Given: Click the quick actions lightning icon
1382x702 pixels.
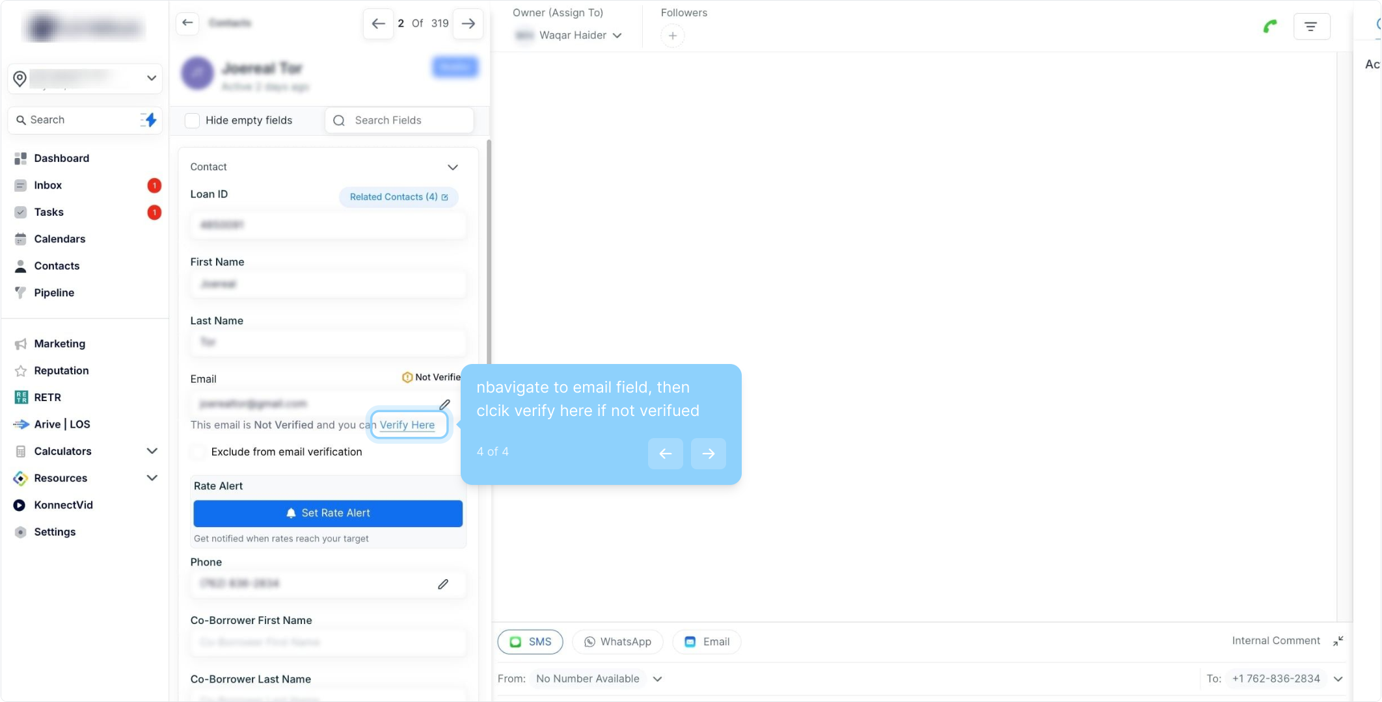Looking at the screenshot, I should coord(149,120).
